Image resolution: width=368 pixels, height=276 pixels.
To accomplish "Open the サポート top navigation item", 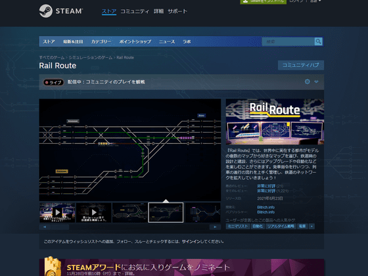I will point(177,11).
